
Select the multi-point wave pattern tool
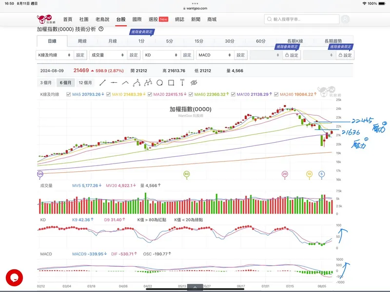pyautogui.click(x=148, y=82)
